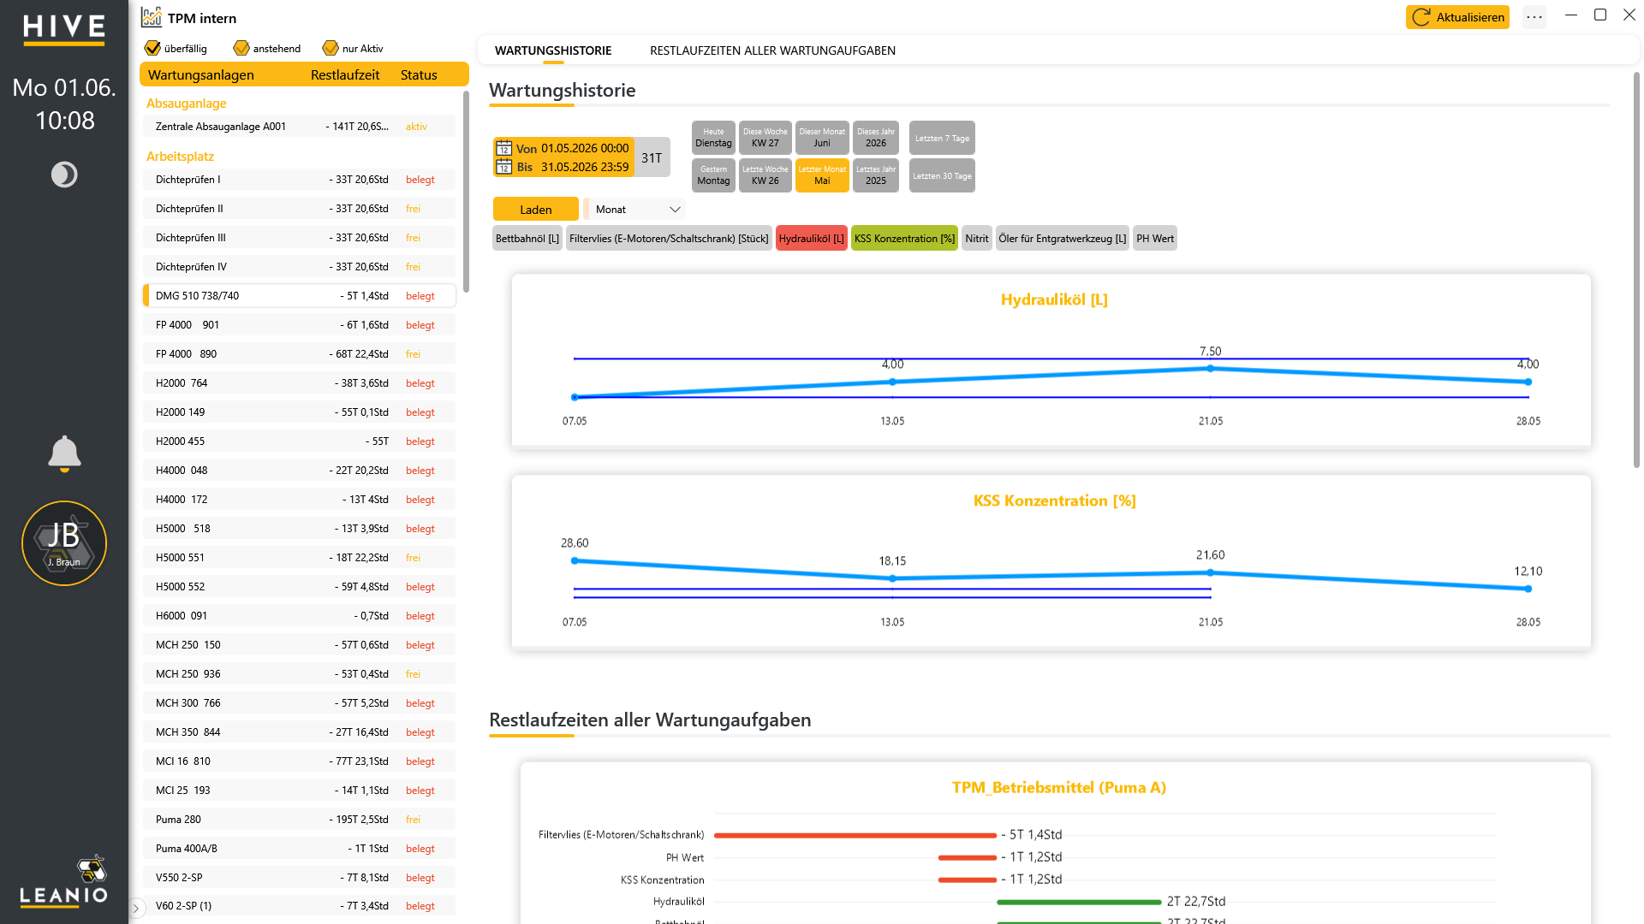The image size is (1644, 924).
Task: Click the Laden button
Action: pos(536,210)
